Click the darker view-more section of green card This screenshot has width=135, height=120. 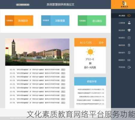coord(82,20)
